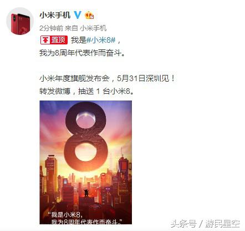Click the 游民星空 watermark text

tap(222, 224)
